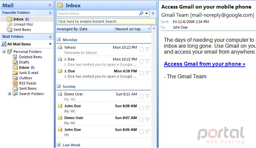
Task: Click the search magnifier icon
Action: (141, 13)
